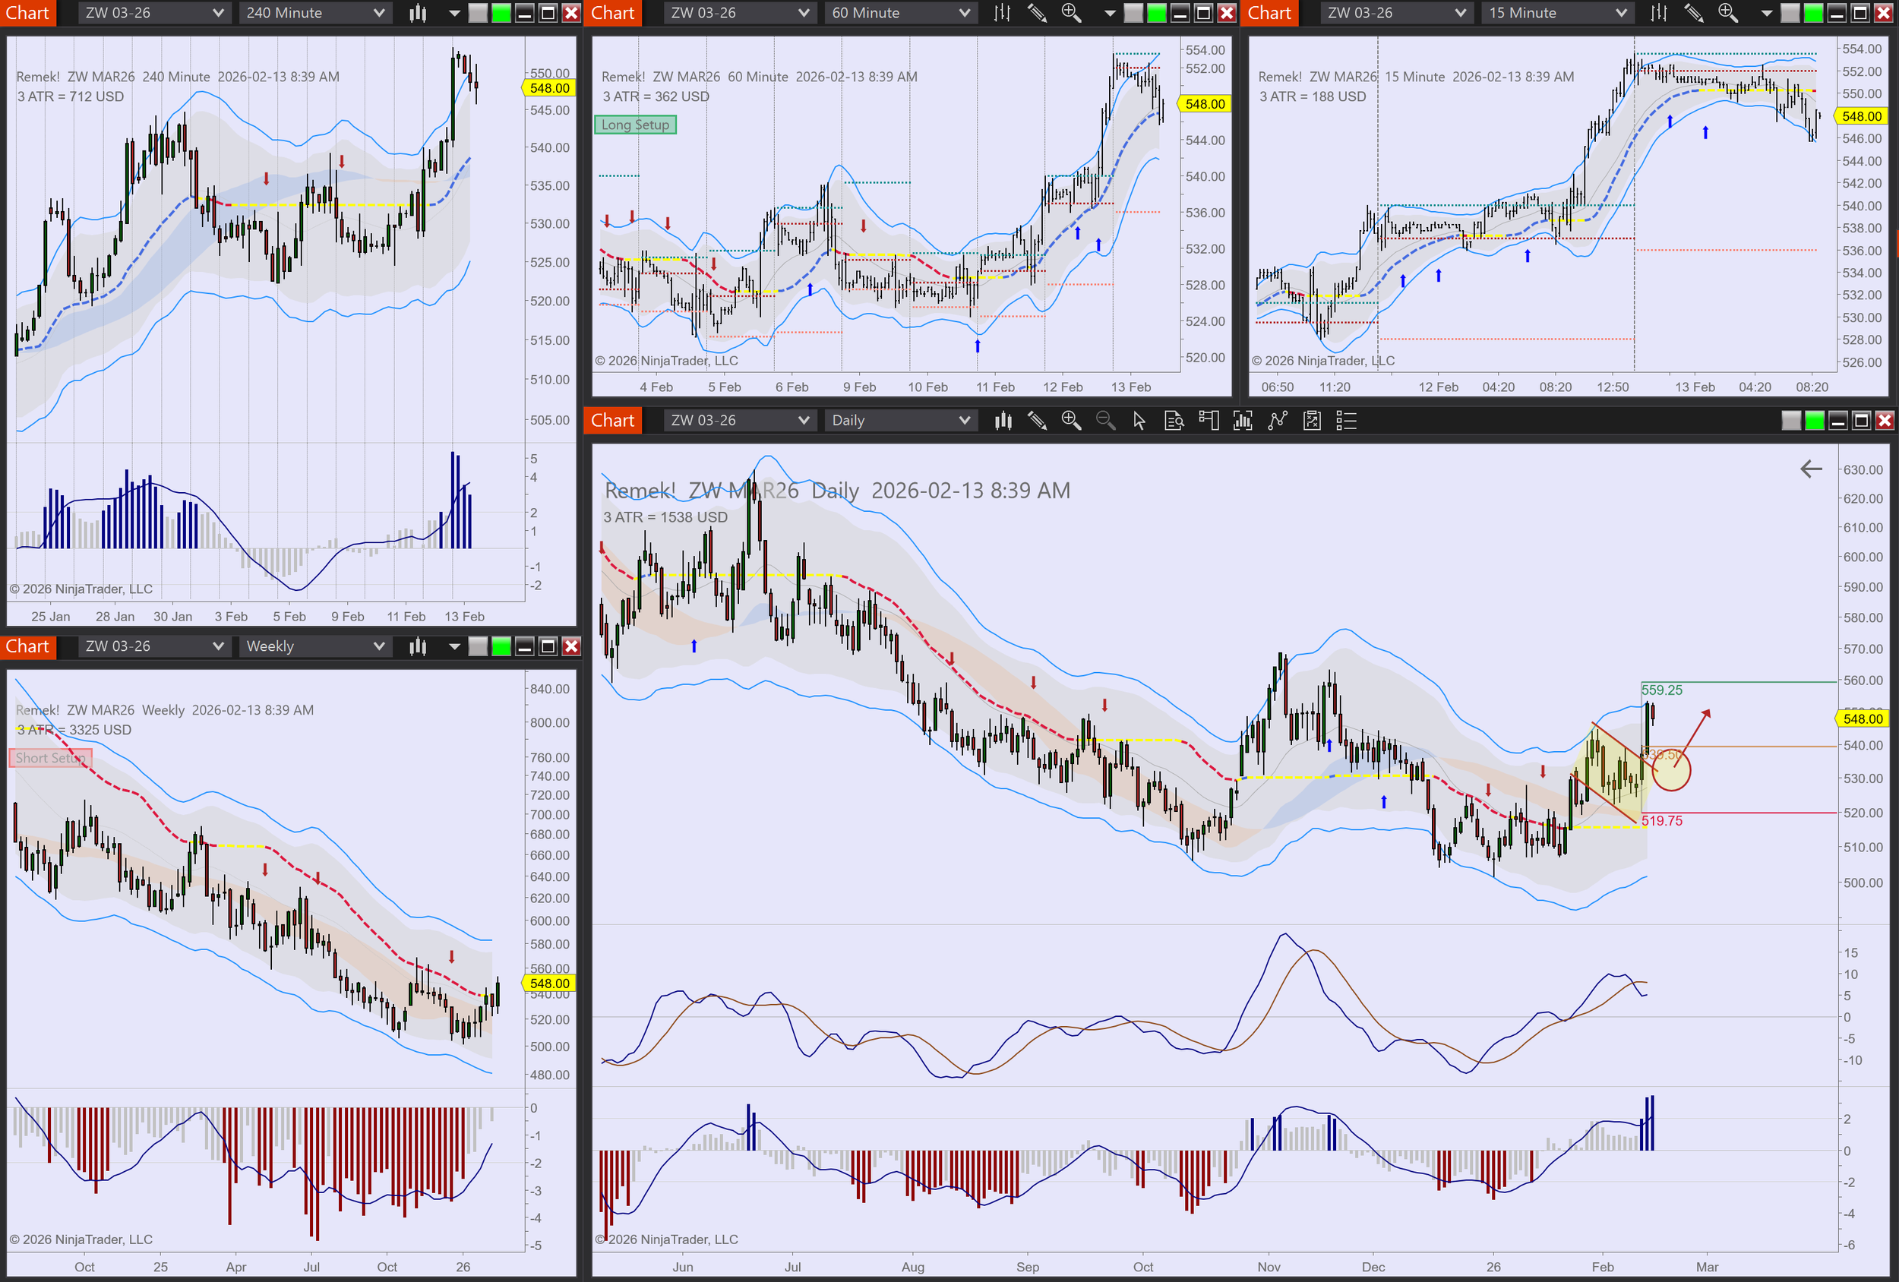Click zoom in magnifier on Daily chart
This screenshot has height=1282, width=1899.
click(x=1070, y=421)
